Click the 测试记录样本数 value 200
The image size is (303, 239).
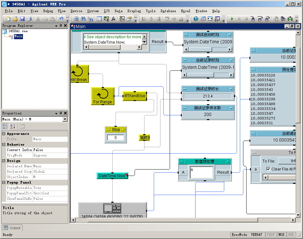(208, 114)
